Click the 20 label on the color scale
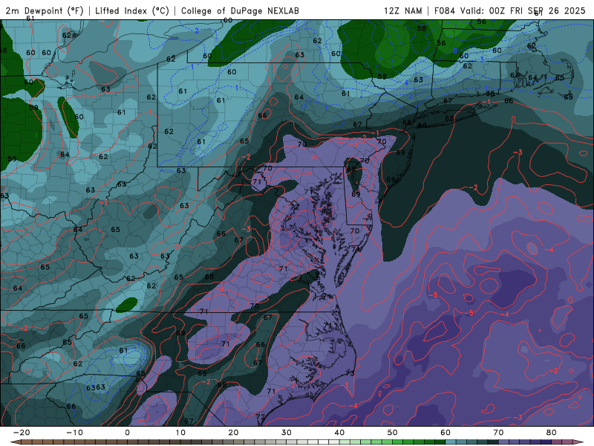Screen dimensions: 594x446 coord(233,433)
